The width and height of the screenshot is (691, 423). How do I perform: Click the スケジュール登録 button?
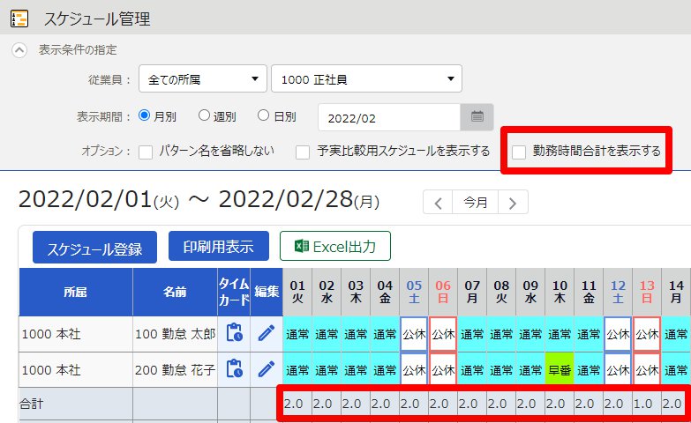coord(94,248)
